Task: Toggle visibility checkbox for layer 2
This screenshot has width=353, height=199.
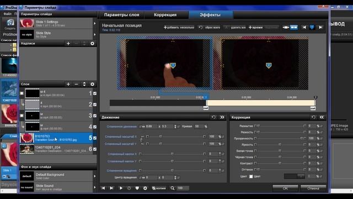Action: click(95, 104)
